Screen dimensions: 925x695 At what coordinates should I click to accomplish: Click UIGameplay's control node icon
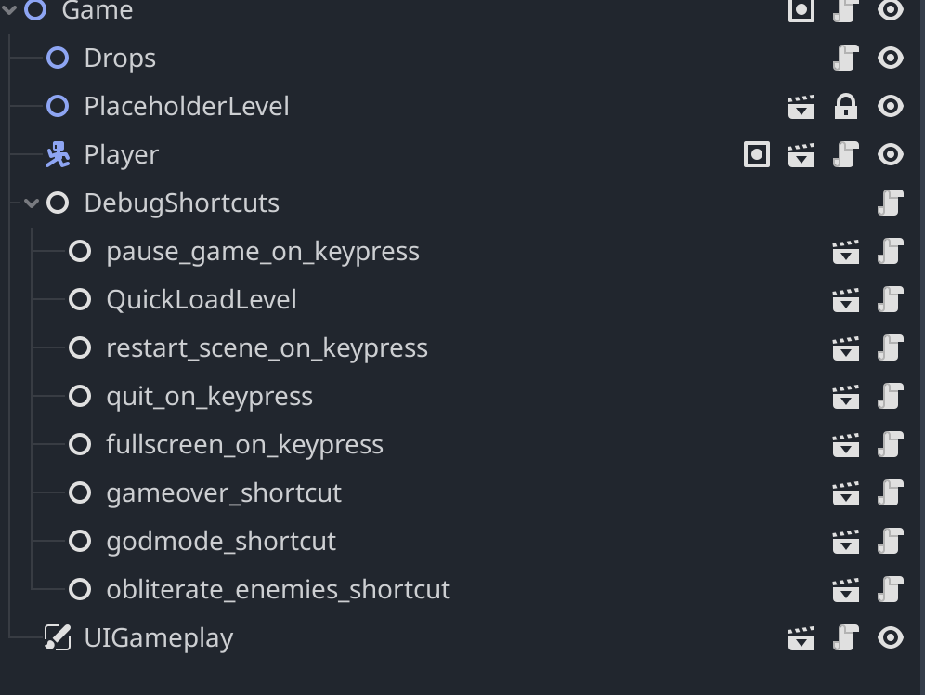[57, 637]
